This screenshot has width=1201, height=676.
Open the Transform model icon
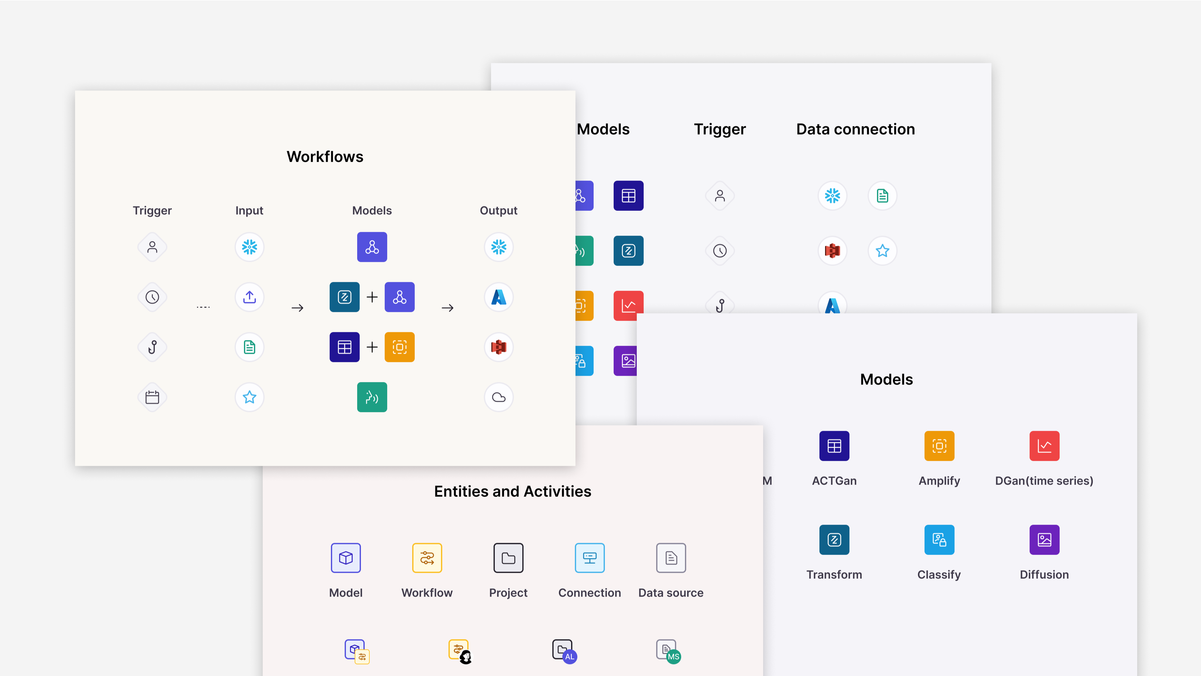[x=834, y=539]
